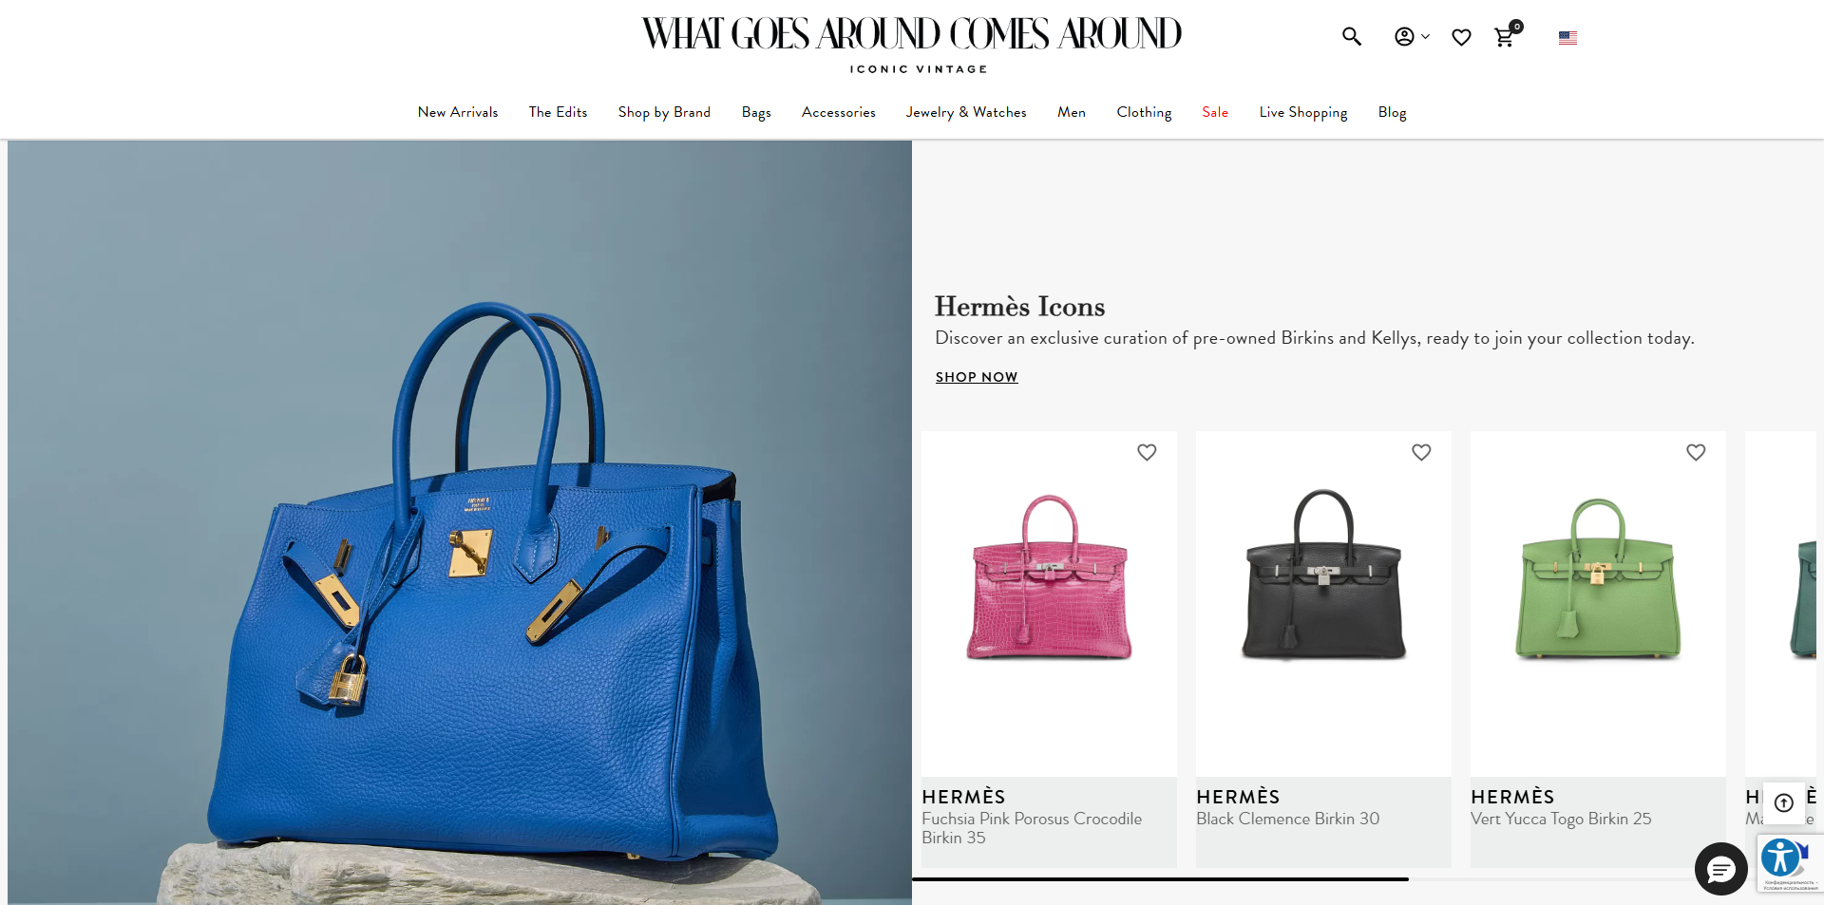Screen dimensions: 1824x905
Task: Open the search magnifier icon
Action: 1351,37
